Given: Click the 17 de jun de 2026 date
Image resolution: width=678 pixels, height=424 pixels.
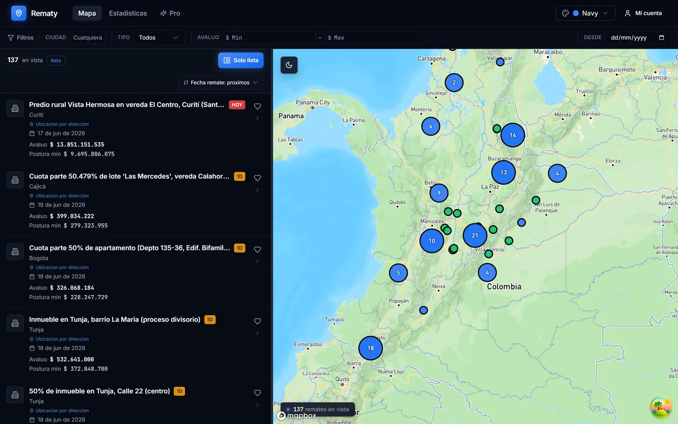Looking at the screenshot, I should pyautogui.click(x=61, y=133).
